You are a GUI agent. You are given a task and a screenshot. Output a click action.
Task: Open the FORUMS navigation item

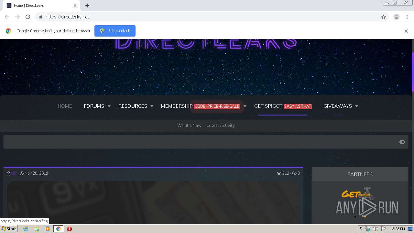[x=94, y=106]
